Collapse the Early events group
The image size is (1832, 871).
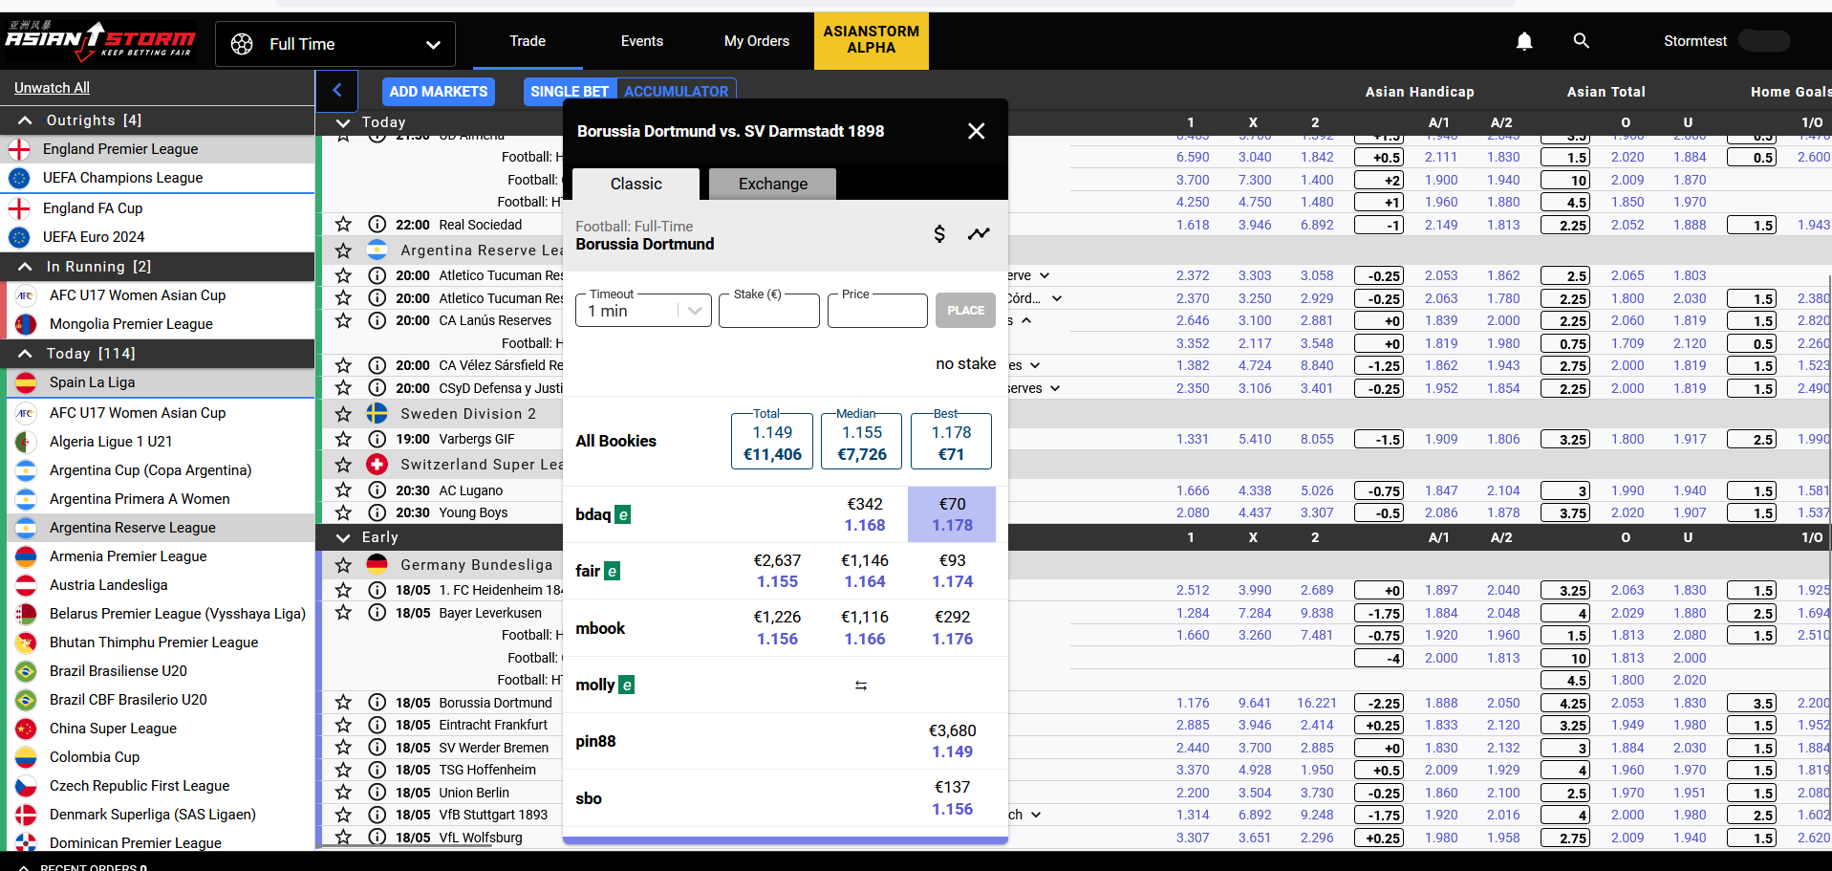point(342,537)
